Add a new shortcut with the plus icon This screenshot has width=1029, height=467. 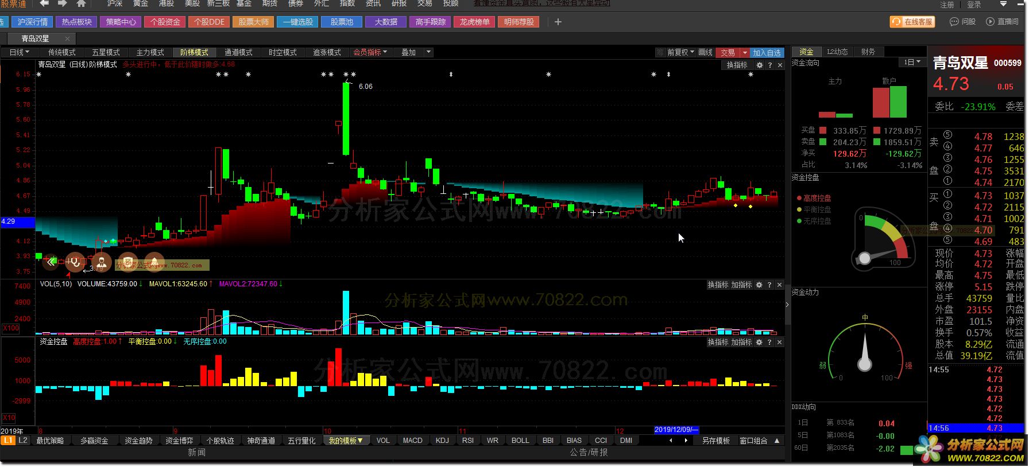click(x=558, y=22)
